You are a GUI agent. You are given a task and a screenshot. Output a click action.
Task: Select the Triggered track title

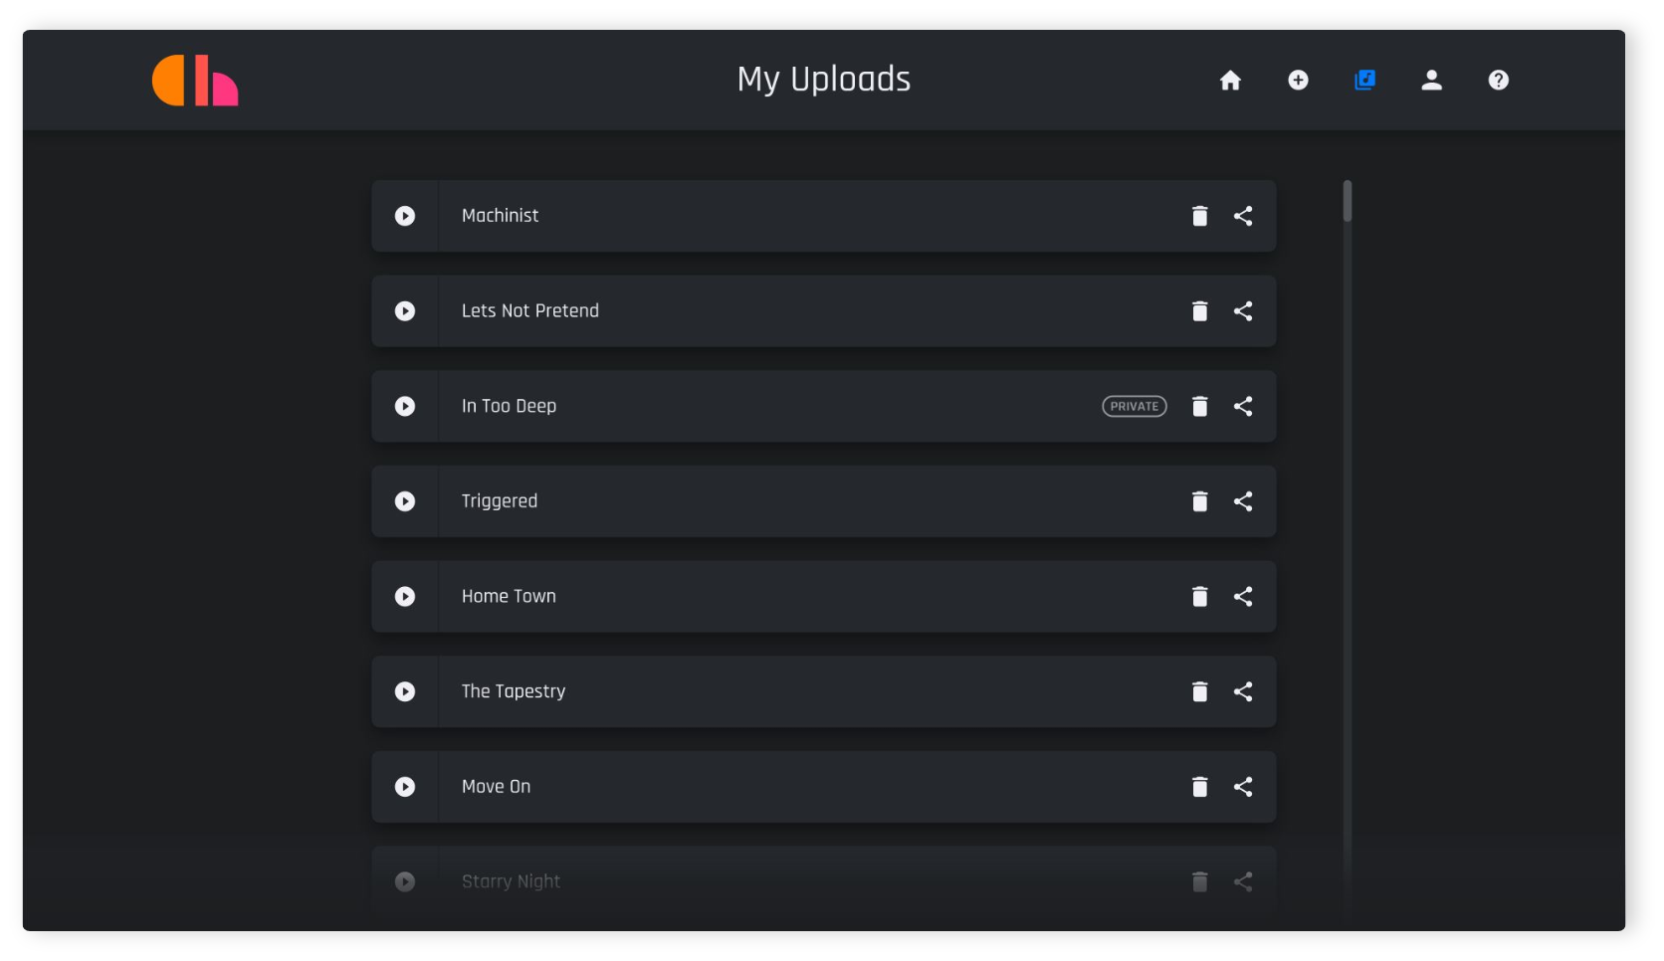[500, 501]
